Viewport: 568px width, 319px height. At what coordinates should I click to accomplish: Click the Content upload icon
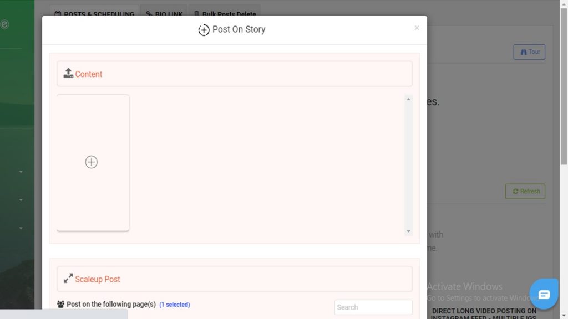[x=68, y=73]
